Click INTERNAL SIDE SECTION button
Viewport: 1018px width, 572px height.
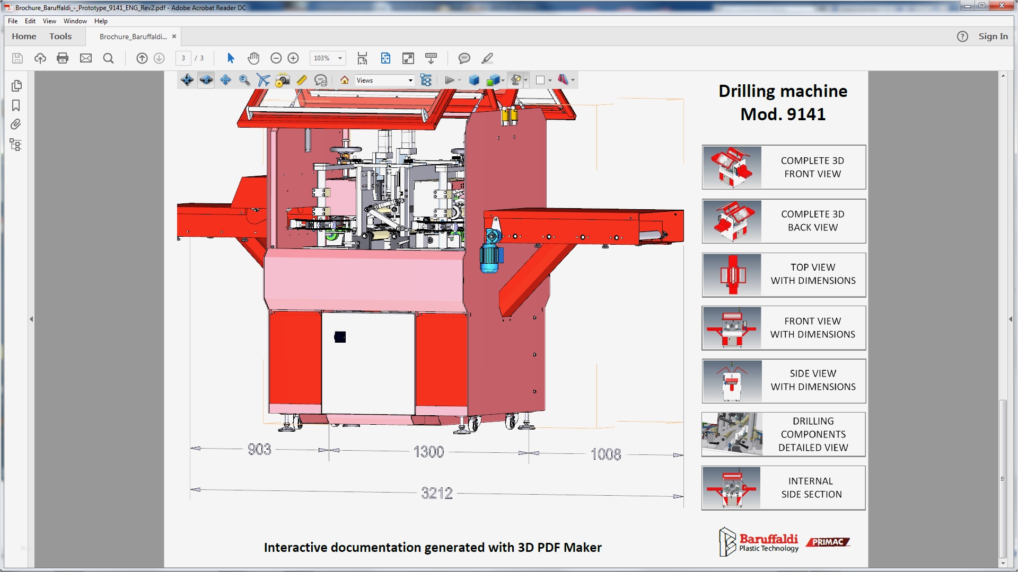784,488
